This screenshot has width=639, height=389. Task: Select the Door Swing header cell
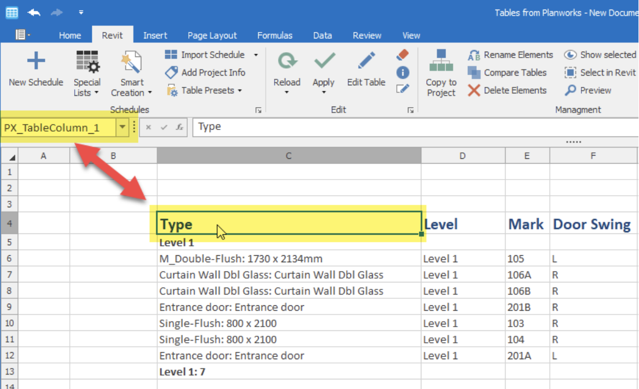tap(593, 224)
